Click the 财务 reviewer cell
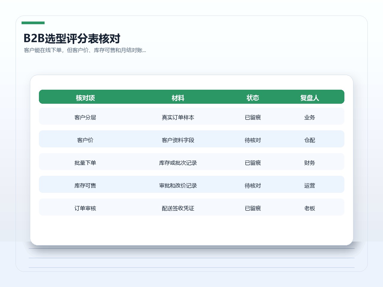 [310, 163]
